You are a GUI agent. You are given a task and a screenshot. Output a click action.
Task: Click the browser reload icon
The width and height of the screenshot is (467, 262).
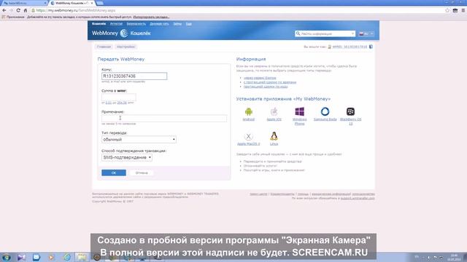[x=18, y=10]
